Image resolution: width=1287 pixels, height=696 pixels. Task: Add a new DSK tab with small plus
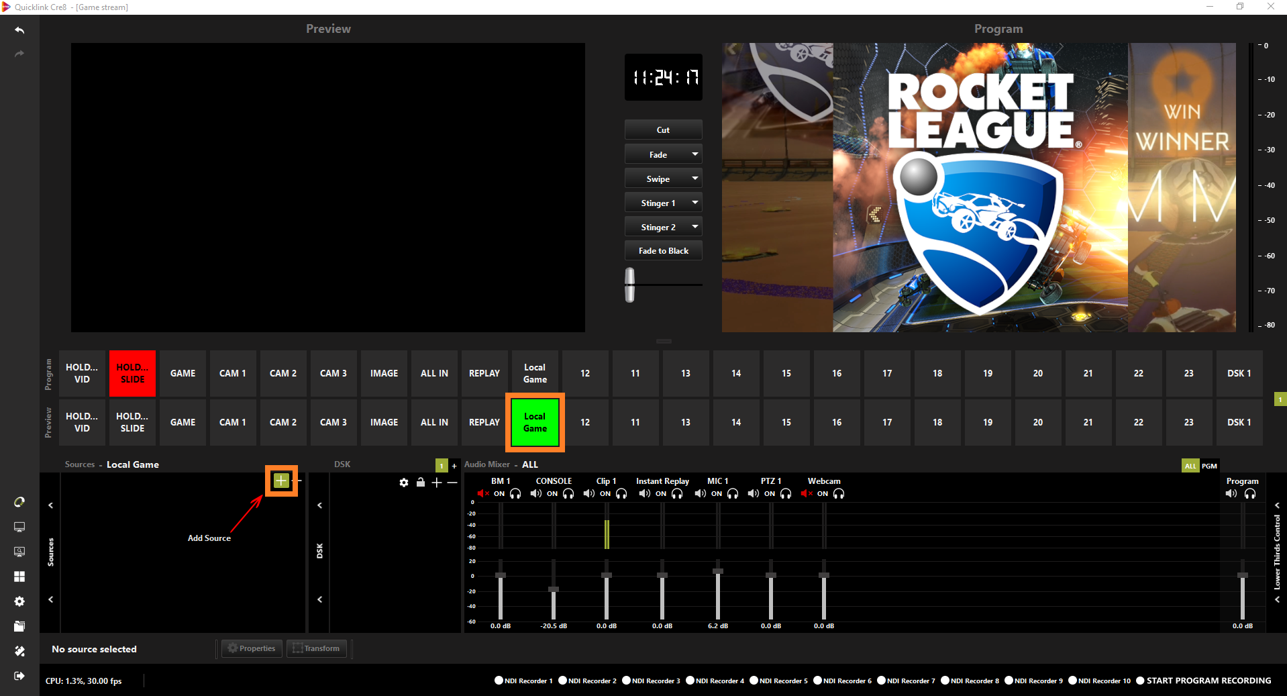tap(454, 466)
